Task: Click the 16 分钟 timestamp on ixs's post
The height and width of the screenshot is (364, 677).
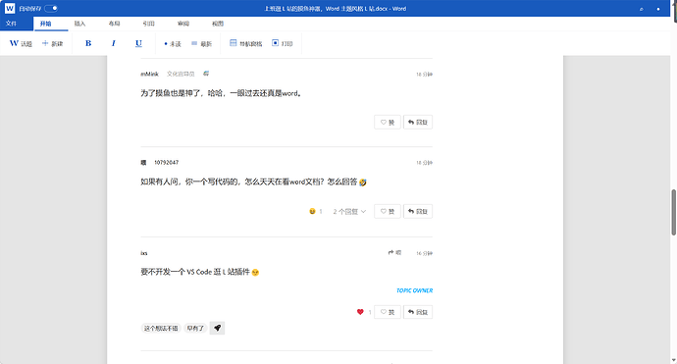Action: [x=424, y=253]
